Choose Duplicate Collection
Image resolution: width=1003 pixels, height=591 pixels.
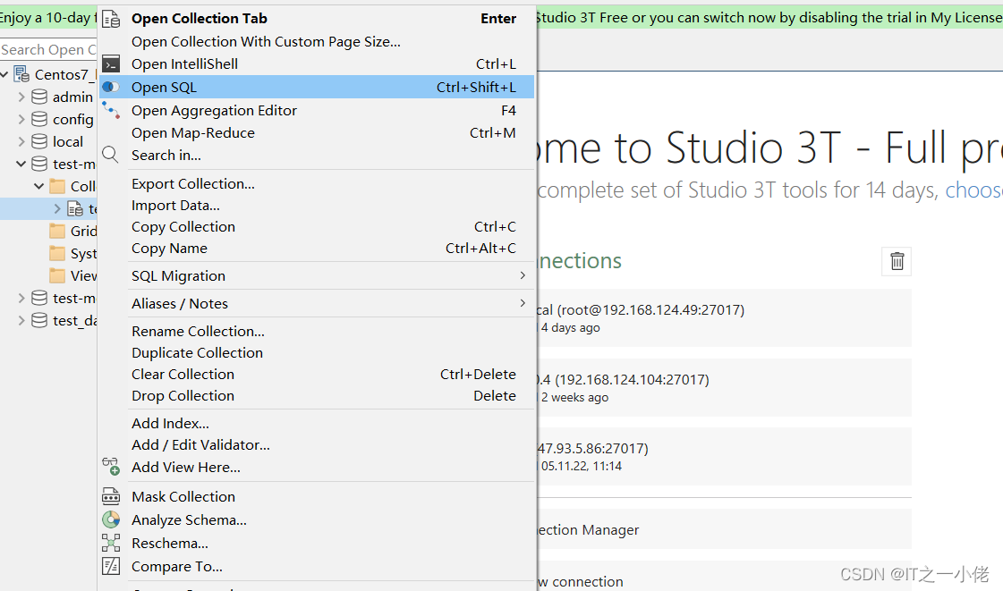[318, 352]
